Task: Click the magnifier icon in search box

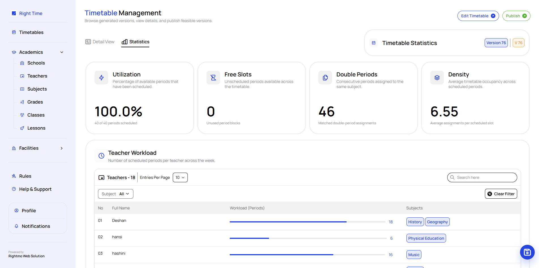Action: point(452,177)
